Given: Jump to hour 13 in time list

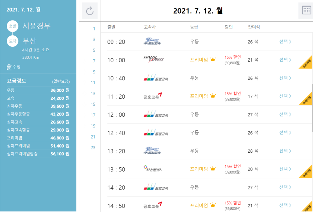Looking at the screenshot, I should point(93,93).
